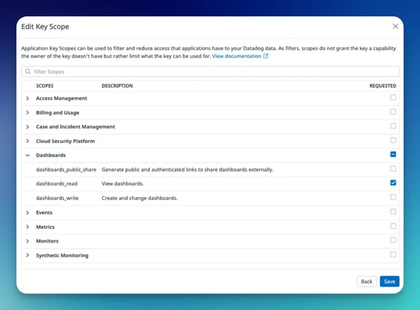Check the Billing and Usage checkbox

393,112
